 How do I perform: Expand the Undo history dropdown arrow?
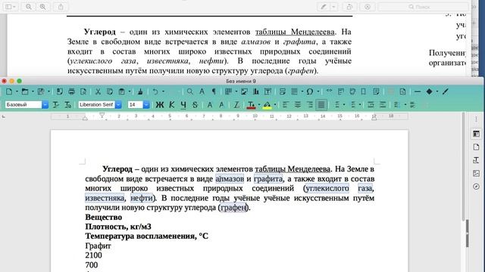coord(163,91)
